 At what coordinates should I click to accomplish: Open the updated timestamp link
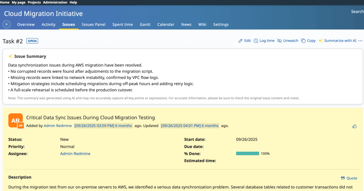point(190,125)
